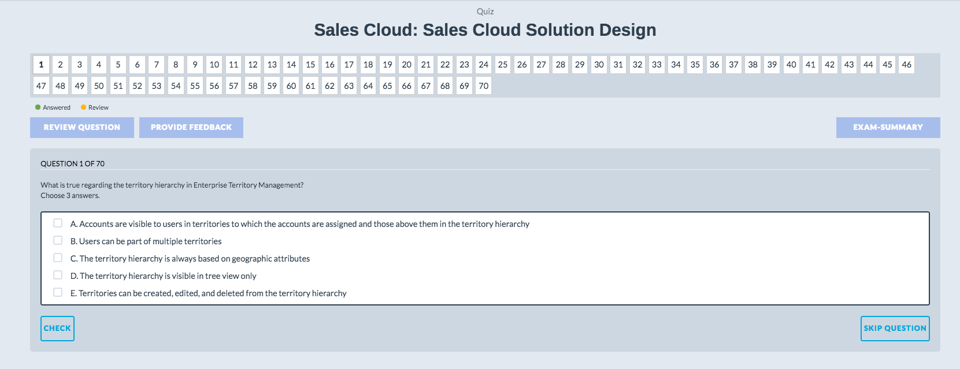This screenshot has width=960, height=369.
Task: Click the orange Review legend dot
Action: click(x=83, y=107)
